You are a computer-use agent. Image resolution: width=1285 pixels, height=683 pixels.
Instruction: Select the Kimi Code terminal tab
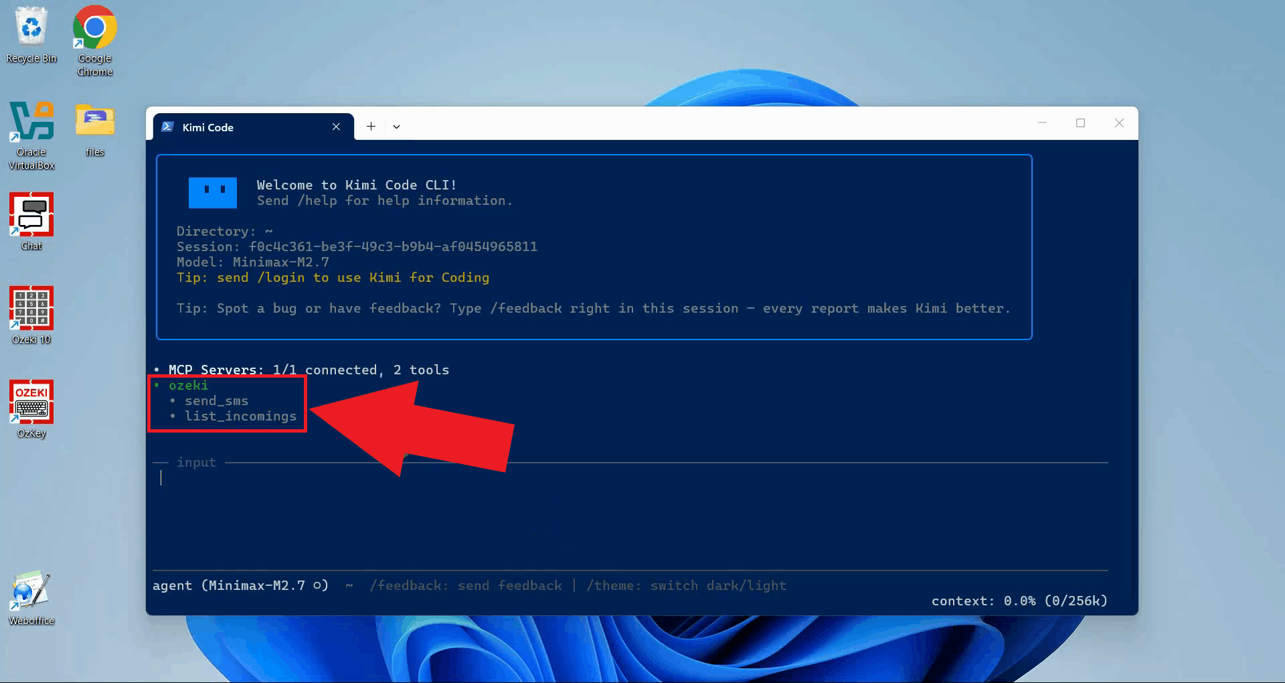coord(253,127)
